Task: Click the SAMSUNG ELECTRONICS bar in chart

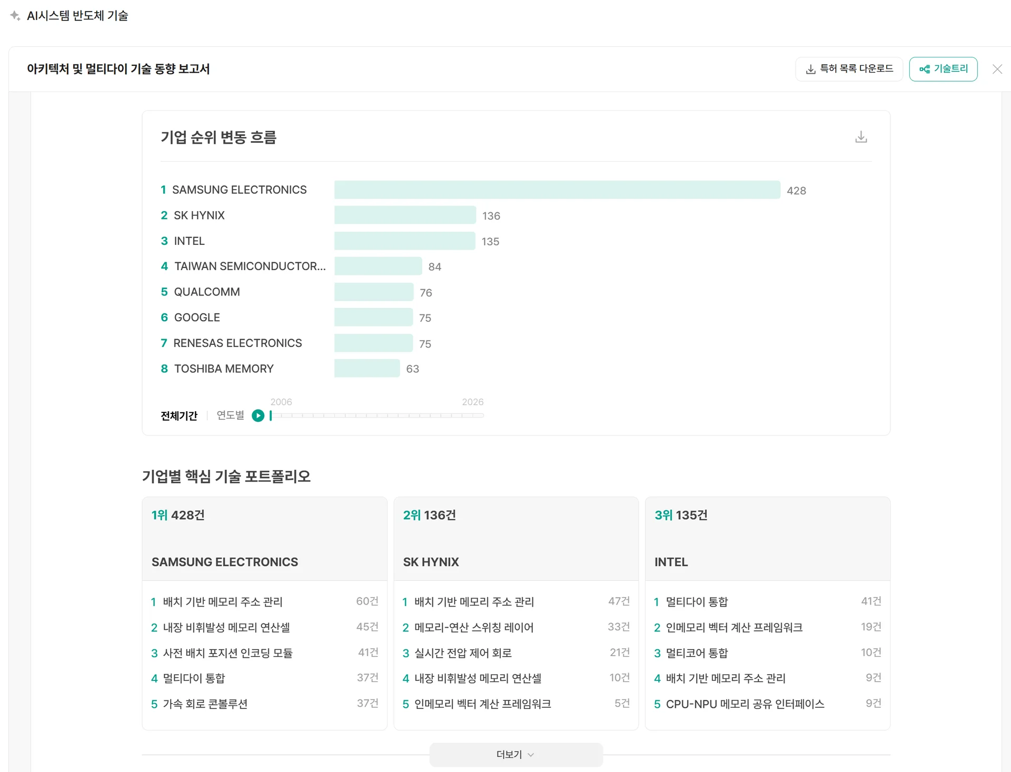Action: [557, 190]
